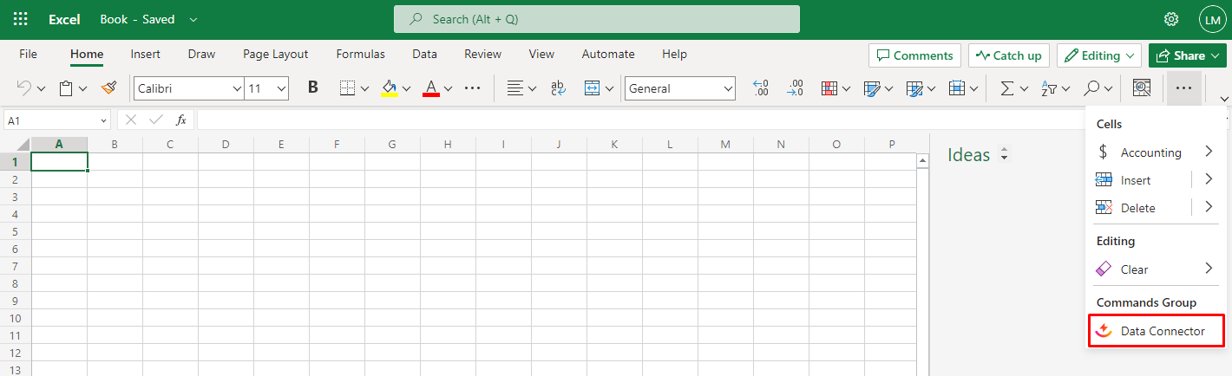Click the Decrease Decimal icon

pyautogui.click(x=795, y=88)
